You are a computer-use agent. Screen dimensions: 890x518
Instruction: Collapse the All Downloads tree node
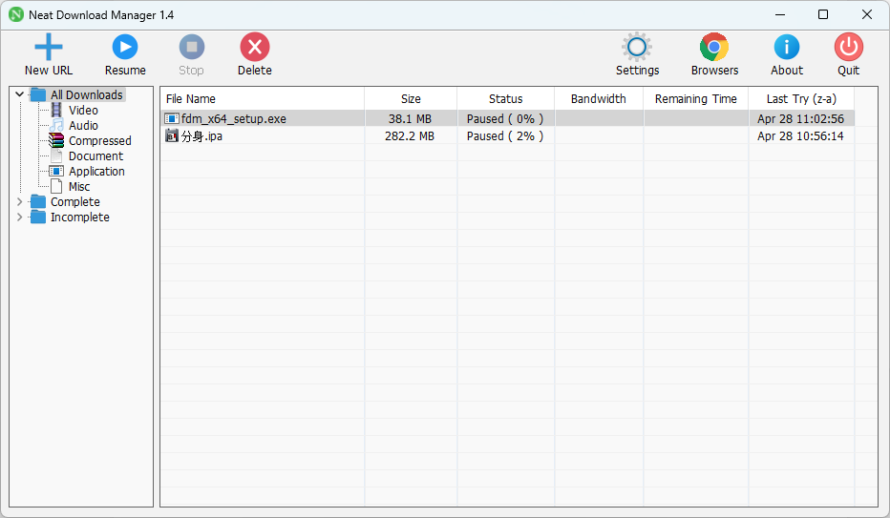point(20,94)
